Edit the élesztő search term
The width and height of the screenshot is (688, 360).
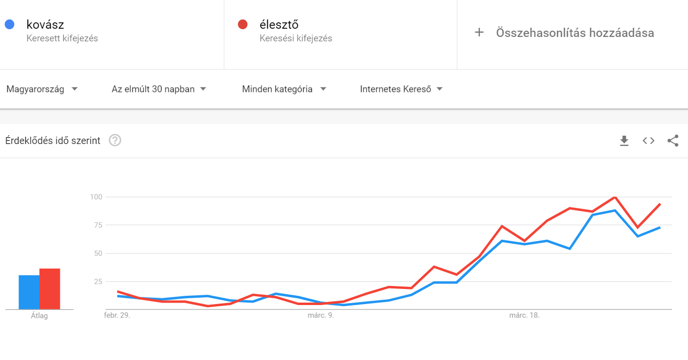pyautogui.click(x=279, y=24)
